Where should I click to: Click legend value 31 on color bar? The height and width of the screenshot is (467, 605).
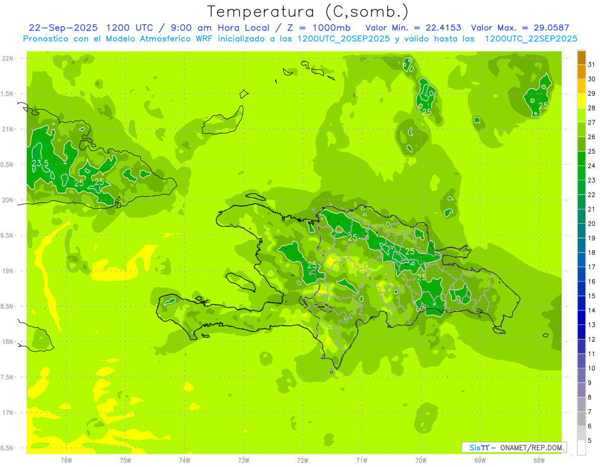(x=591, y=64)
